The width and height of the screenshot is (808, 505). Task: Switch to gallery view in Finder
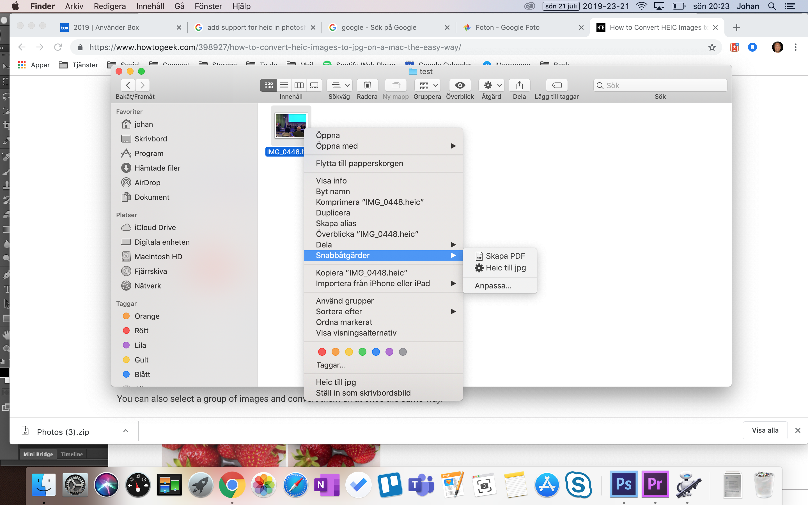click(x=314, y=86)
